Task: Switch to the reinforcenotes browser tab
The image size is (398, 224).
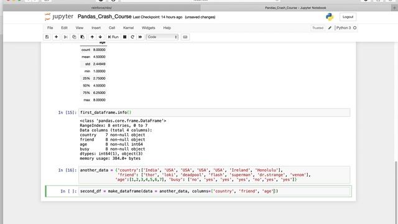Action: point(101,8)
